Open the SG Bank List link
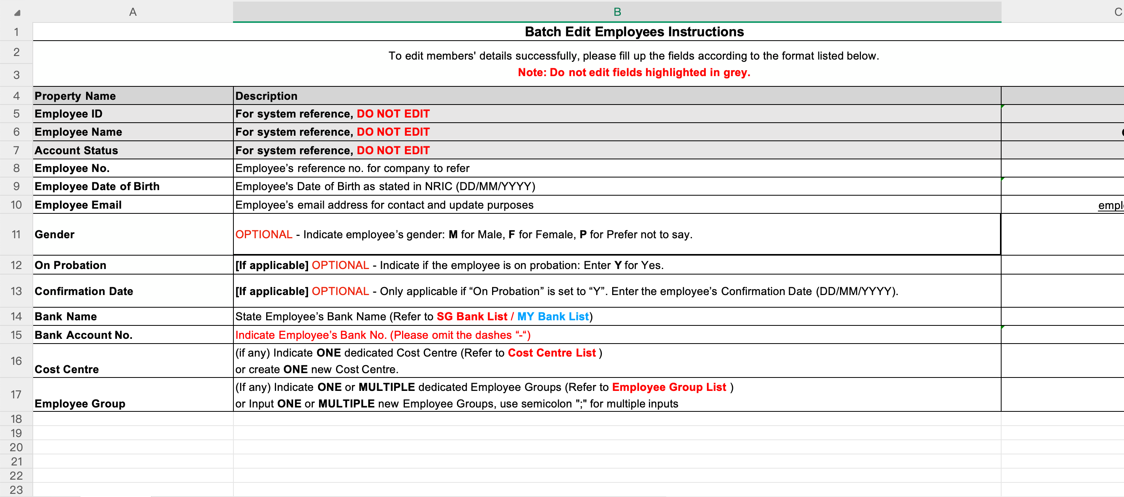 pyautogui.click(x=472, y=316)
